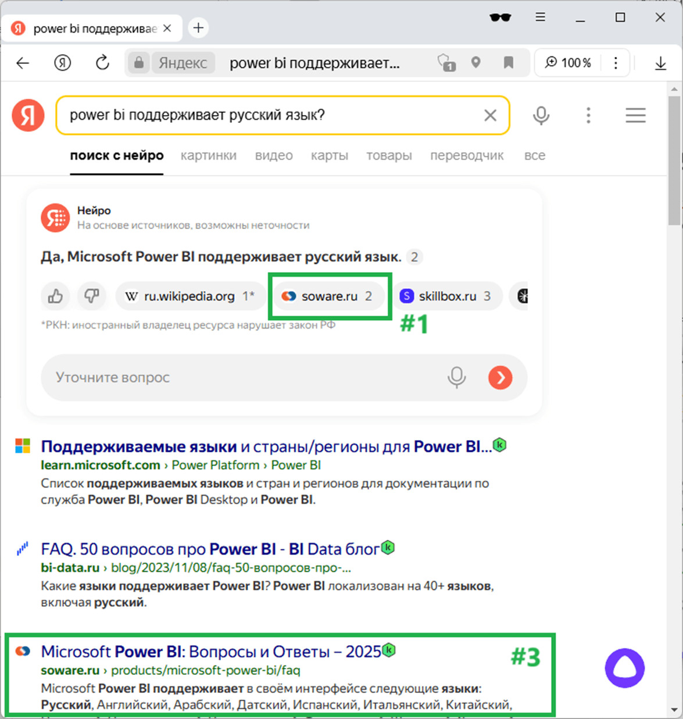Image resolution: width=683 pixels, height=719 pixels.
Task: Open 'Поддерживаемые языки и страны/регионы' result
Action: coord(266,446)
